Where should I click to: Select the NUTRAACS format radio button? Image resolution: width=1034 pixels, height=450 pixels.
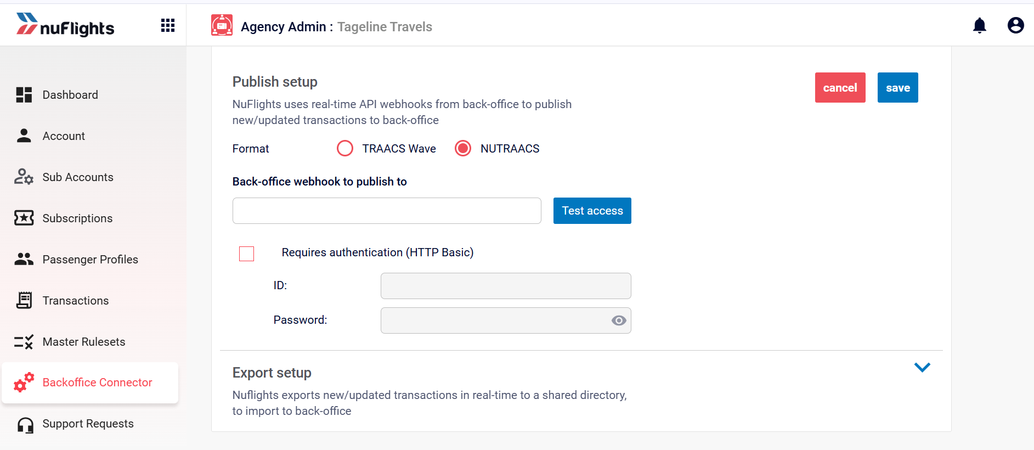pyautogui.click(x=463, y=148)
